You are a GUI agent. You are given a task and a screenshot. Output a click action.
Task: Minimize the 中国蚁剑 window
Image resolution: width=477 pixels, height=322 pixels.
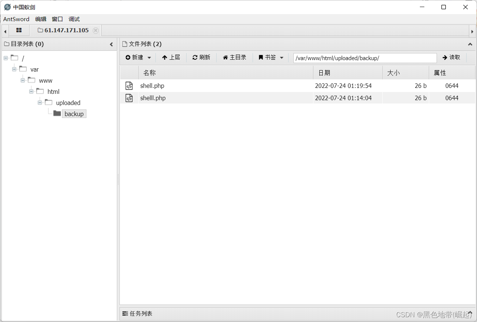pos(422,7)
